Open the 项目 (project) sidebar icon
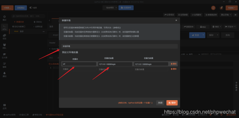 (4, 37)
